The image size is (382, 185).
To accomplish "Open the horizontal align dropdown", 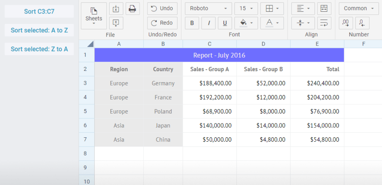I will [x=303, y=9].
